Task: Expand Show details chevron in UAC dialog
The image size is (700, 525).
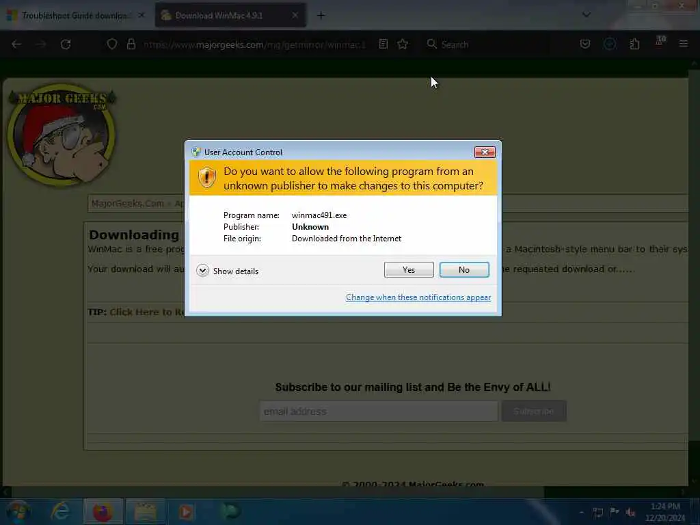Action: point(202,271)
